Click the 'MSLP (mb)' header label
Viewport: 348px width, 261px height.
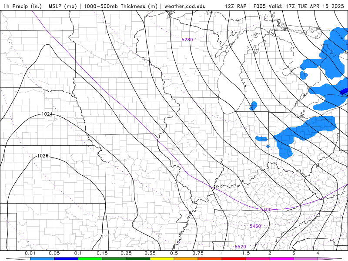(x=63, y=6)
